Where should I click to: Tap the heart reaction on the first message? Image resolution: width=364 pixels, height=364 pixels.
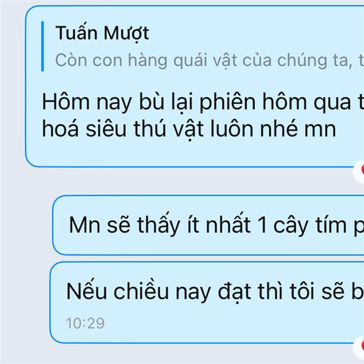(x=359, y=171)
